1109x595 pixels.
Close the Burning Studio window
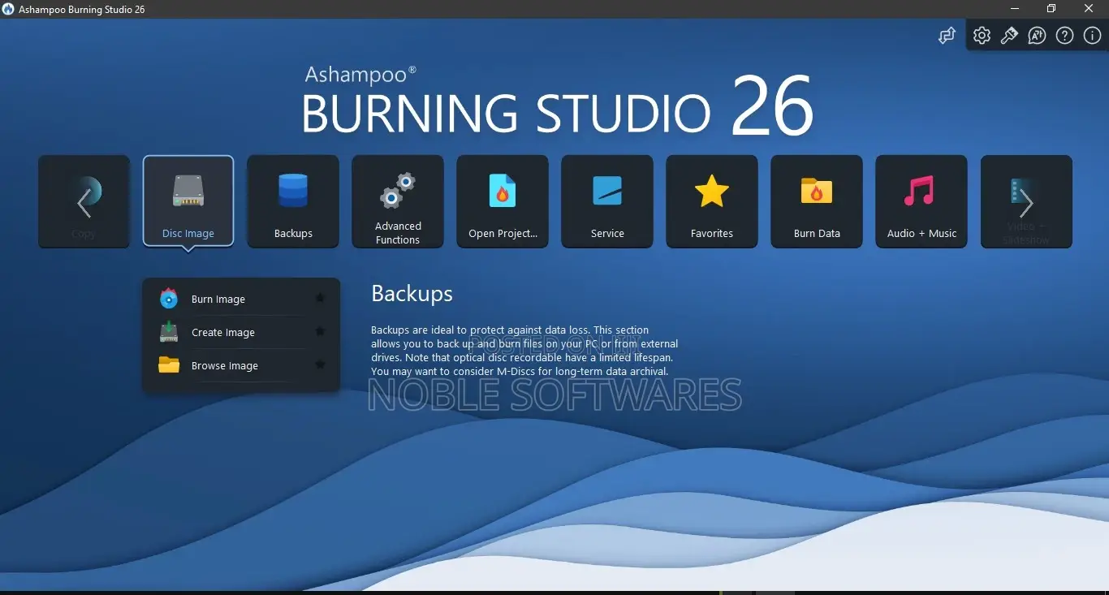pyautogui.click(x=1090, y=9)
